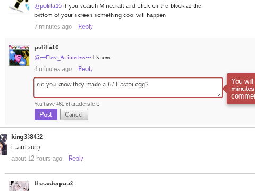Focus the reply text box about Easter egg
Screen dimensions: 255x191
128,88
